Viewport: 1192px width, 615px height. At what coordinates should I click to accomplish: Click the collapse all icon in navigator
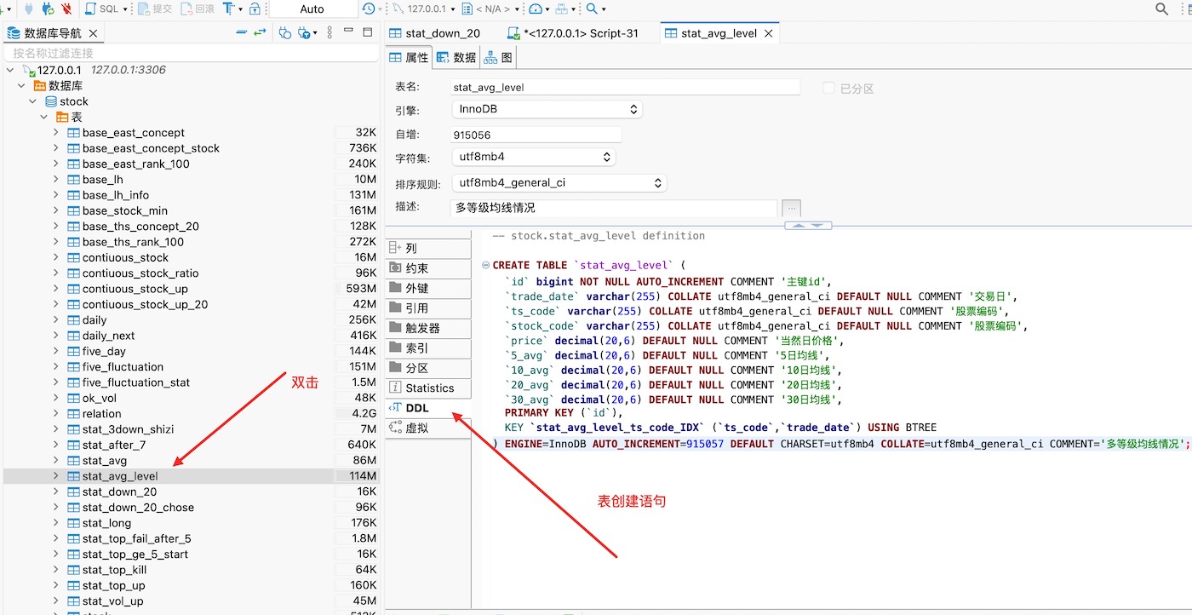[x=242, y=32]
